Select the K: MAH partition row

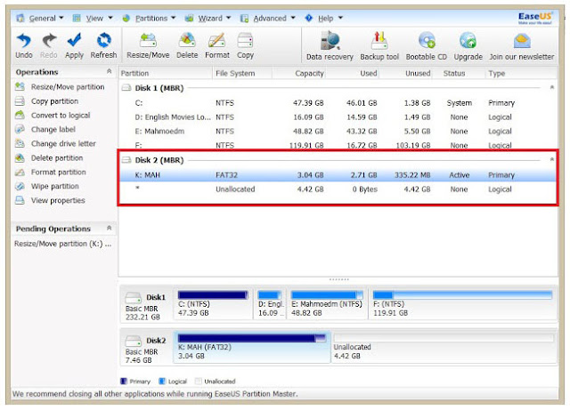click(x=338, y=175)
